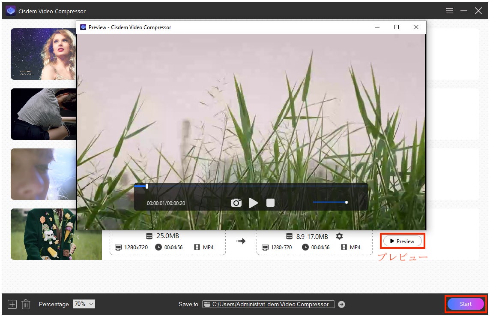The height and width of the screenshot is (317, 490).
Task: Click the 8.9-17.0MB output size text
Action: click(x=312, y=237)
